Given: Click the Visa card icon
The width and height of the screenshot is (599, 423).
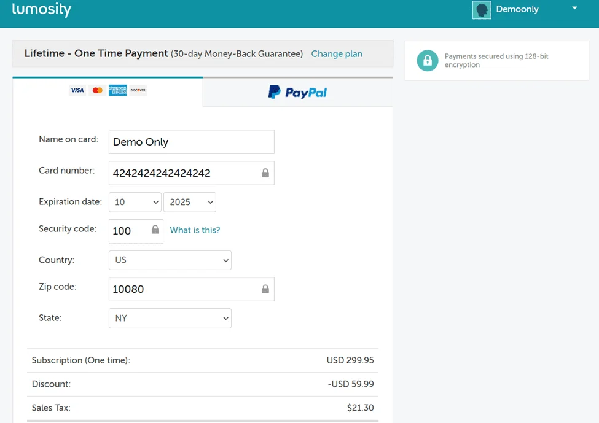Looking at the screenshot, I should coord(77,90).
